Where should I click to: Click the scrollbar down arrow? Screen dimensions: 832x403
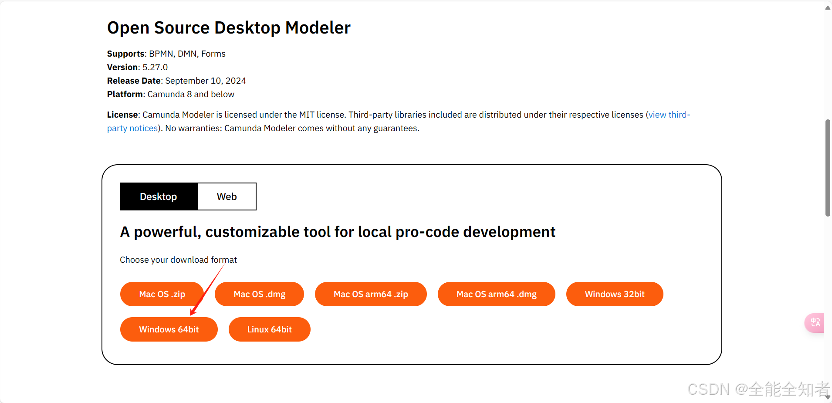[828, 397]
